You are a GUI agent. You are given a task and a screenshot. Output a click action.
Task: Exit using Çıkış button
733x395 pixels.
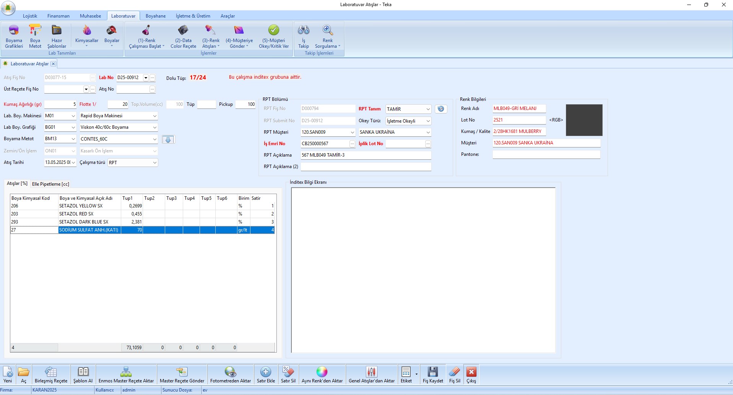471,374
